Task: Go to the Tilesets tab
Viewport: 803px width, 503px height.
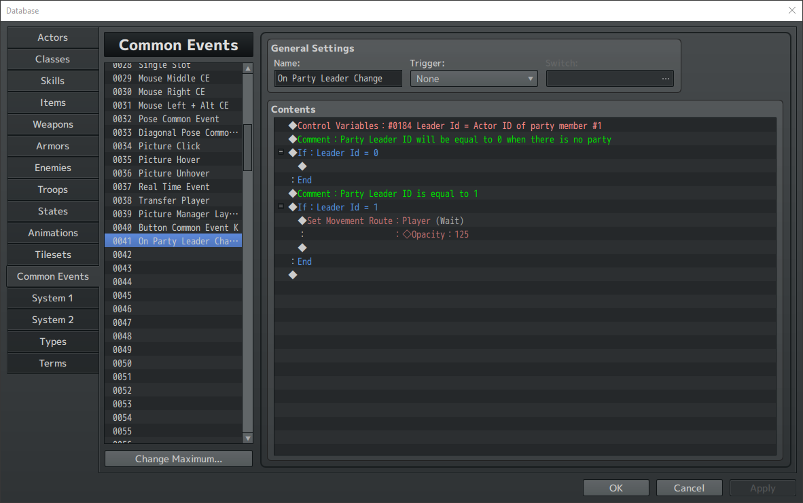Action: tap(53, 255)
